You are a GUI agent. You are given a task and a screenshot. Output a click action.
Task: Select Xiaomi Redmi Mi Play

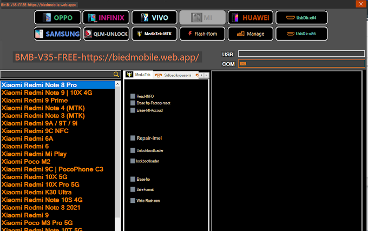click(x=58, y=154)
